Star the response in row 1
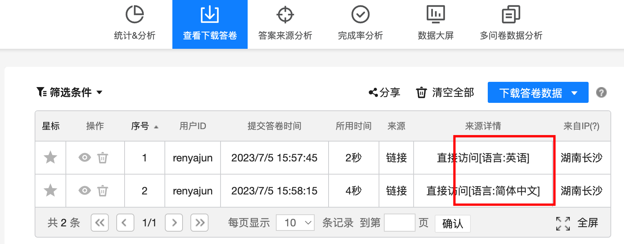Image resolution: width=624 pixels, height=244 pixels. 50,158
